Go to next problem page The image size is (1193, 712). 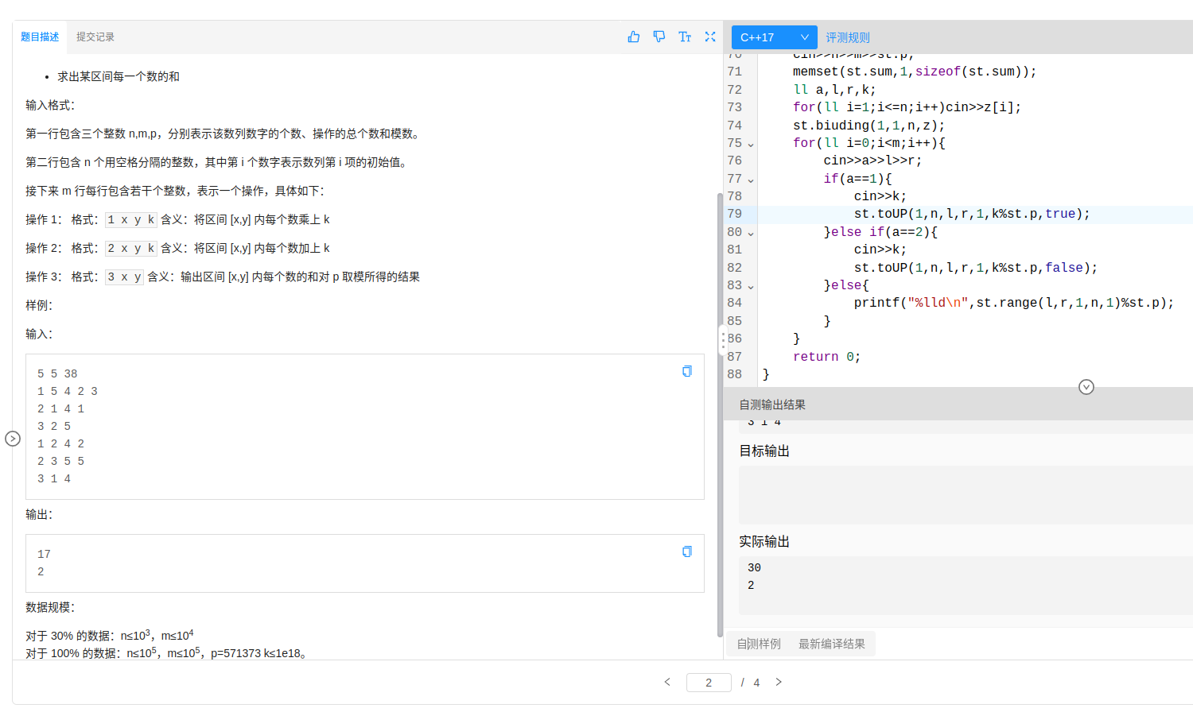[x=779, y=682]
